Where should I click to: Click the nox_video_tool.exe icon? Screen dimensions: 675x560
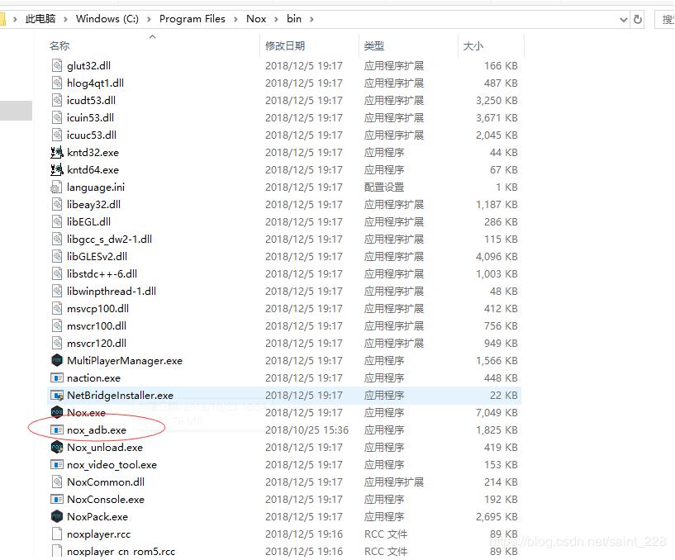[x=57, y=464]
